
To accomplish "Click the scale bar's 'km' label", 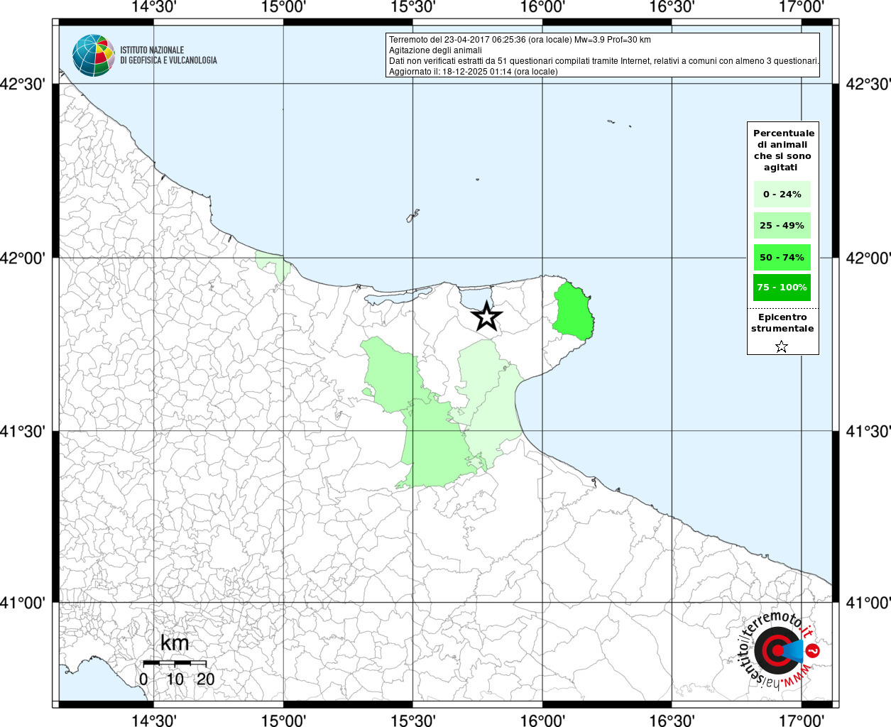I will (x=175, y=643).
